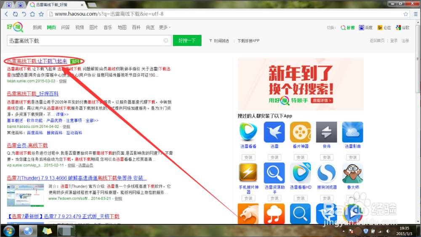Click the 看片神器 film reel icon
This screenshot has width=421, height=237.
coord(300,132)
